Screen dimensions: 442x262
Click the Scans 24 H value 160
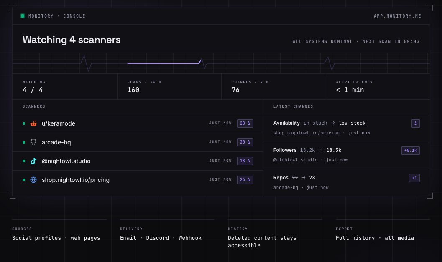pyautogui.click(x=133, y=90)
